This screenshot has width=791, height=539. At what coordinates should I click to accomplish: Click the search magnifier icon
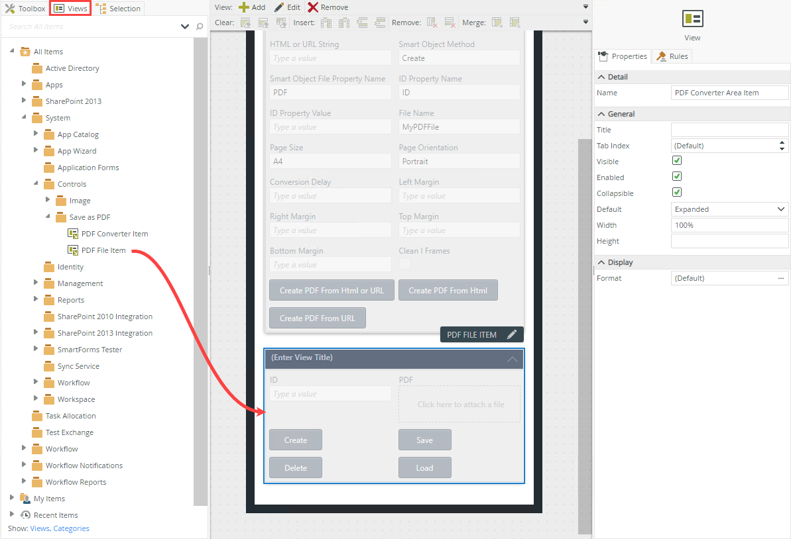click(200, 26)
